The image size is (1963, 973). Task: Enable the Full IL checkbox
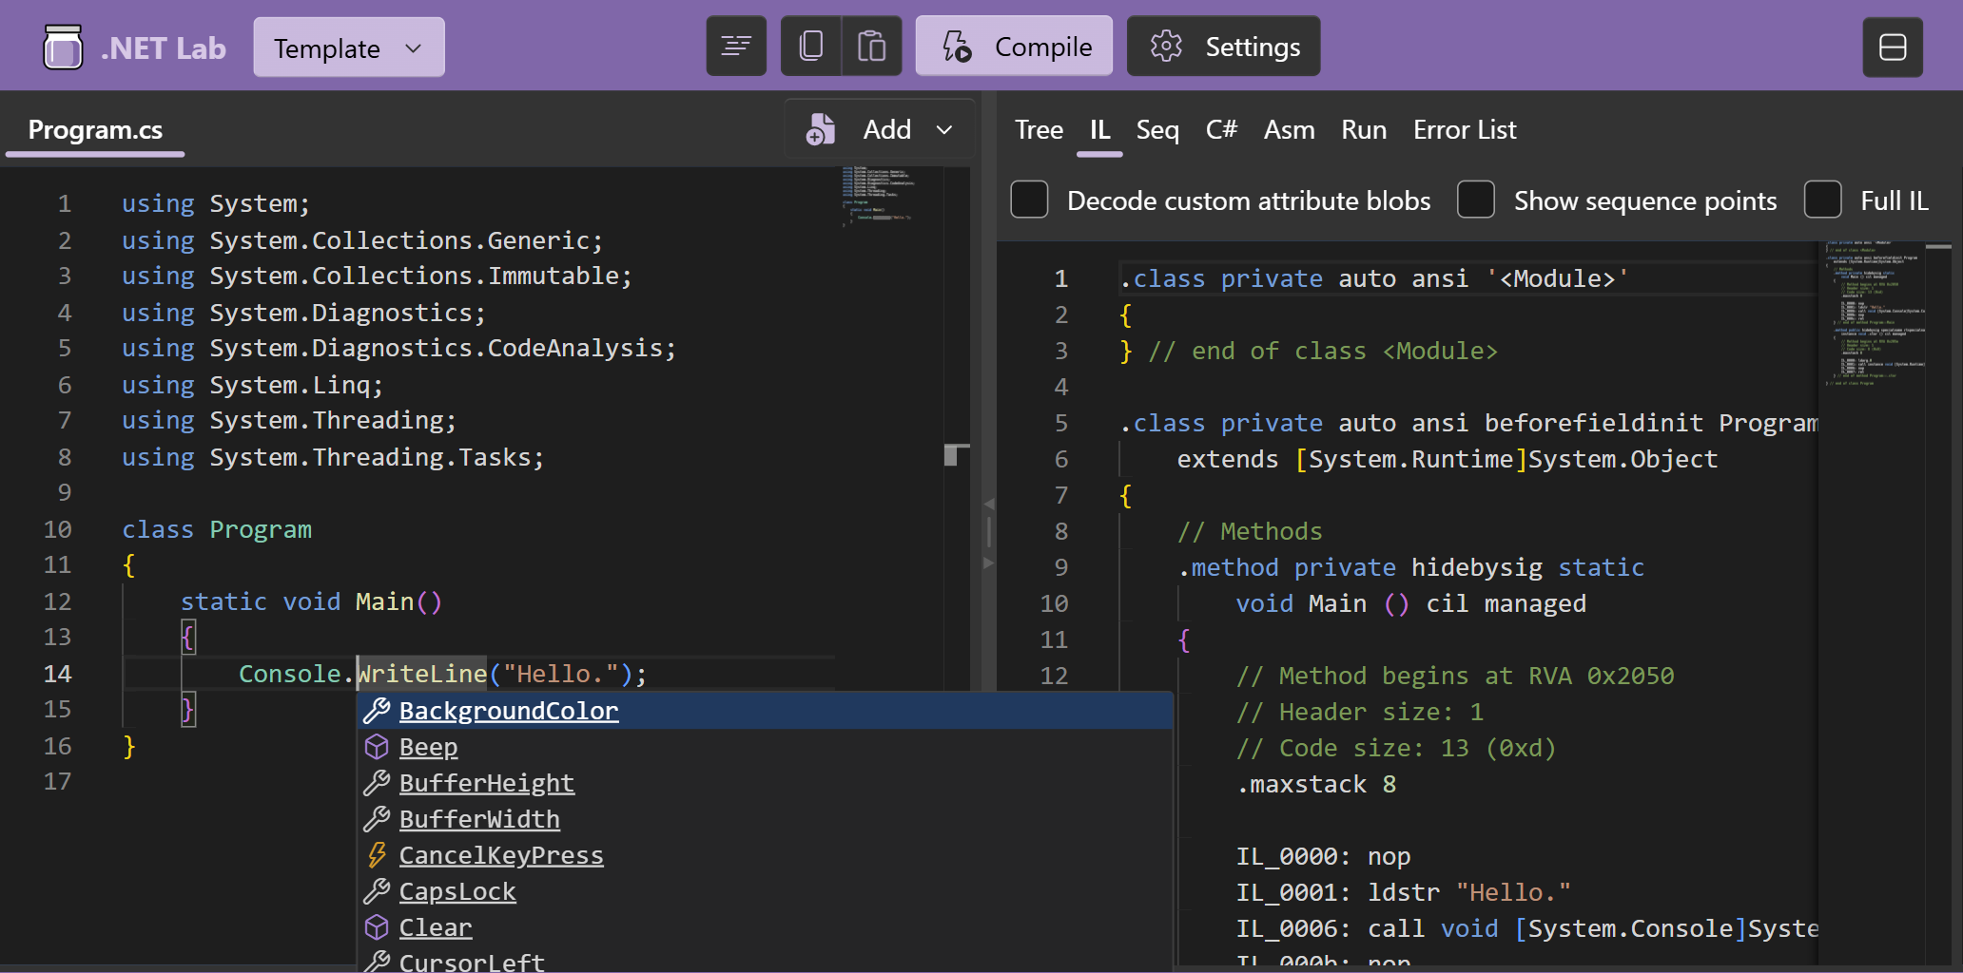1822,200
